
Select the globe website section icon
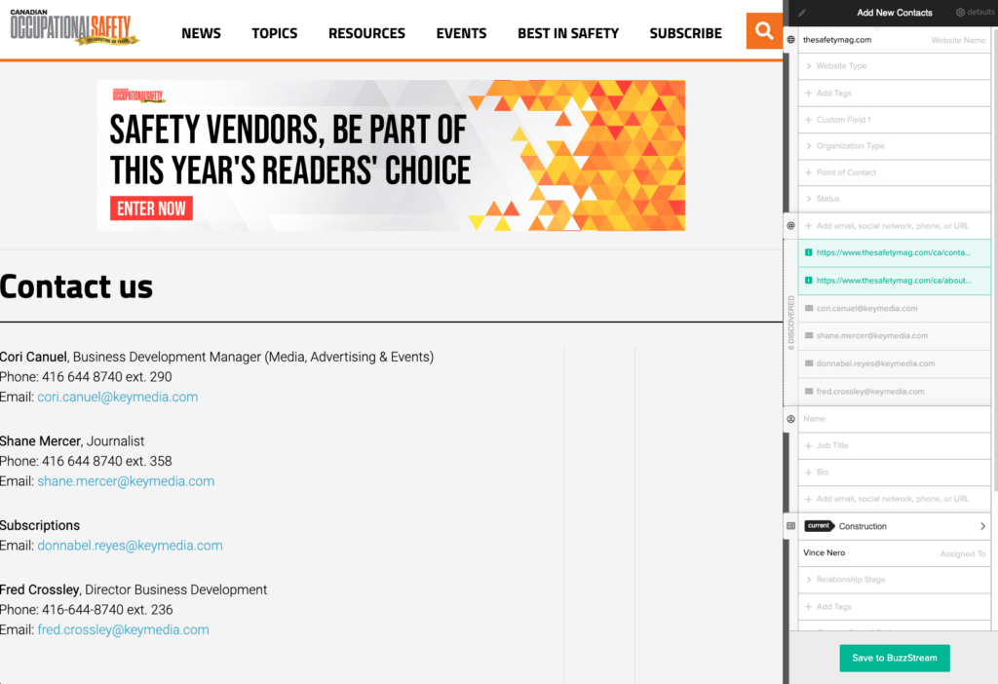click(790, 40)
